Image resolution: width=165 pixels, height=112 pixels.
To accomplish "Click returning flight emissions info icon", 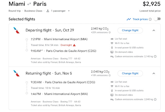I will (110, 76).
